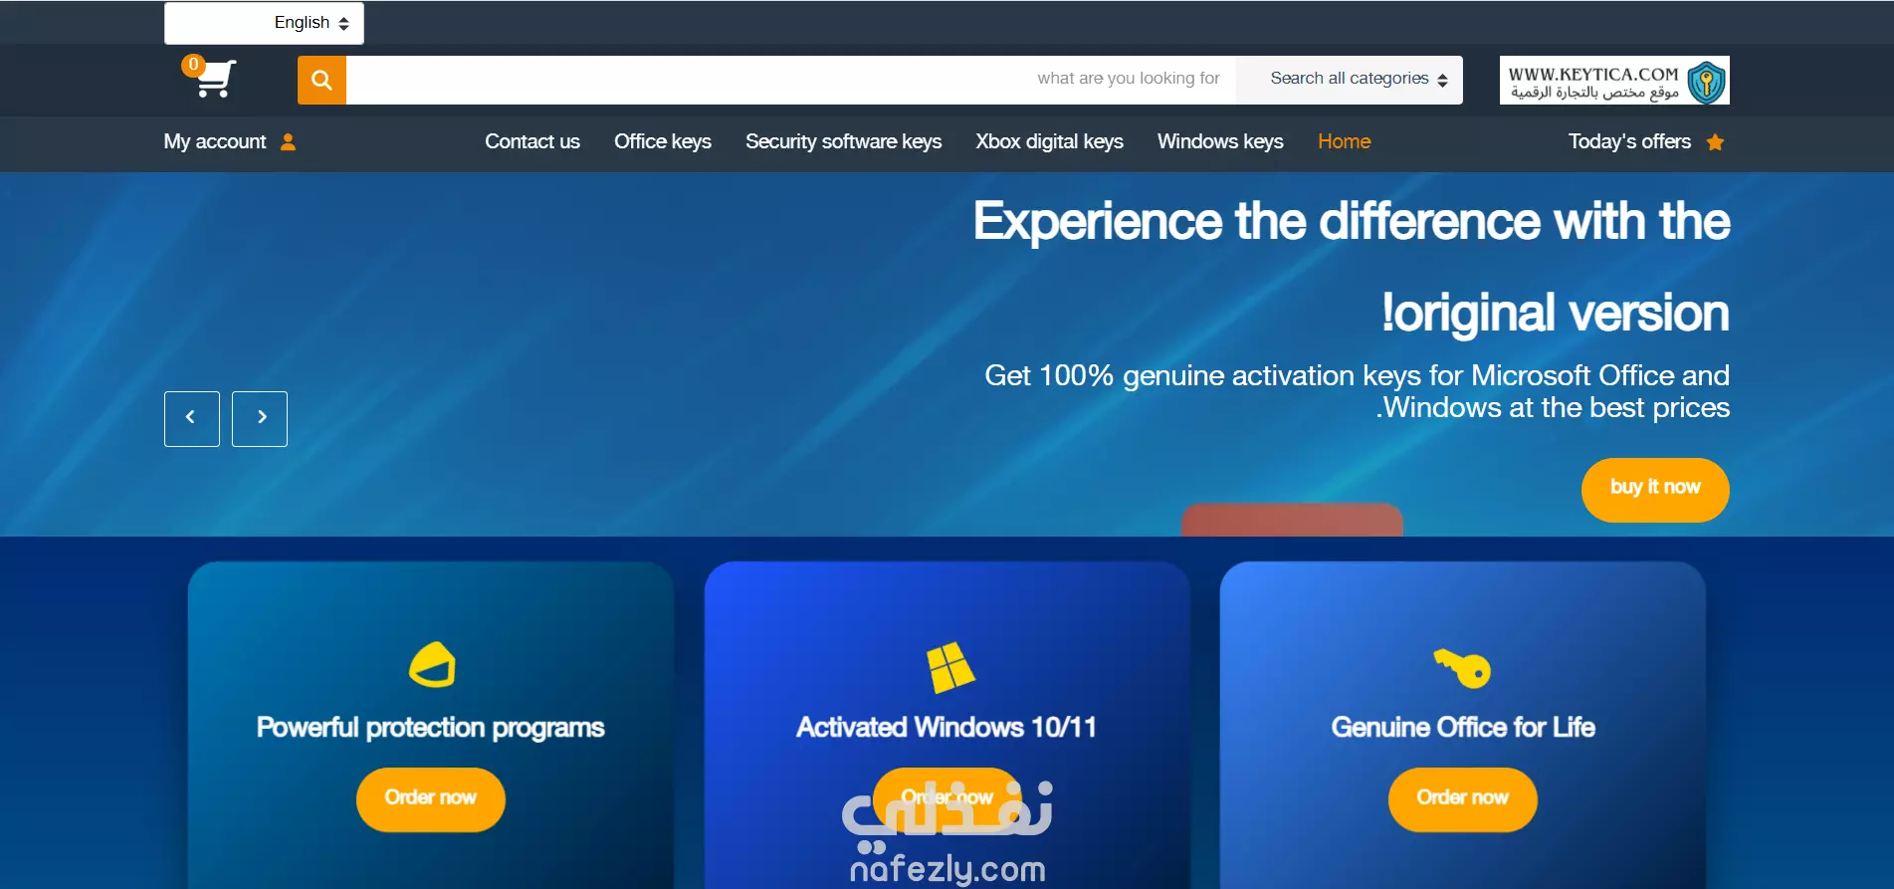
Task: Expand the Search all categories dropdown
Action: coord(1350,80)
